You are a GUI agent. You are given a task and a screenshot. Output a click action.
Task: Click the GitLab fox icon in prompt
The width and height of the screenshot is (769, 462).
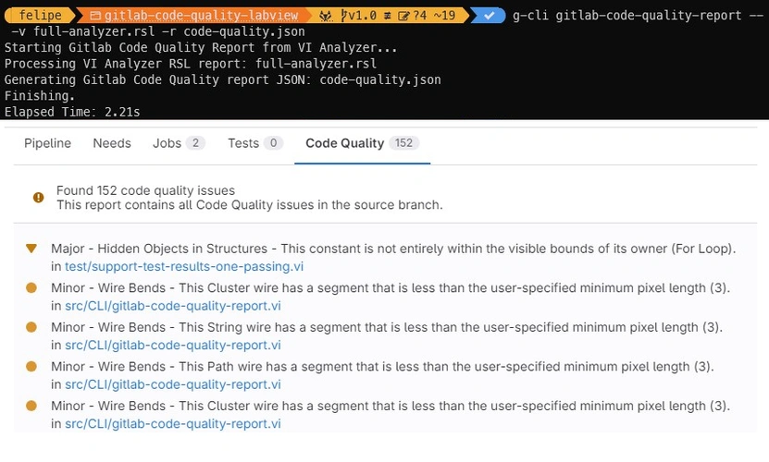click(325, 16)
